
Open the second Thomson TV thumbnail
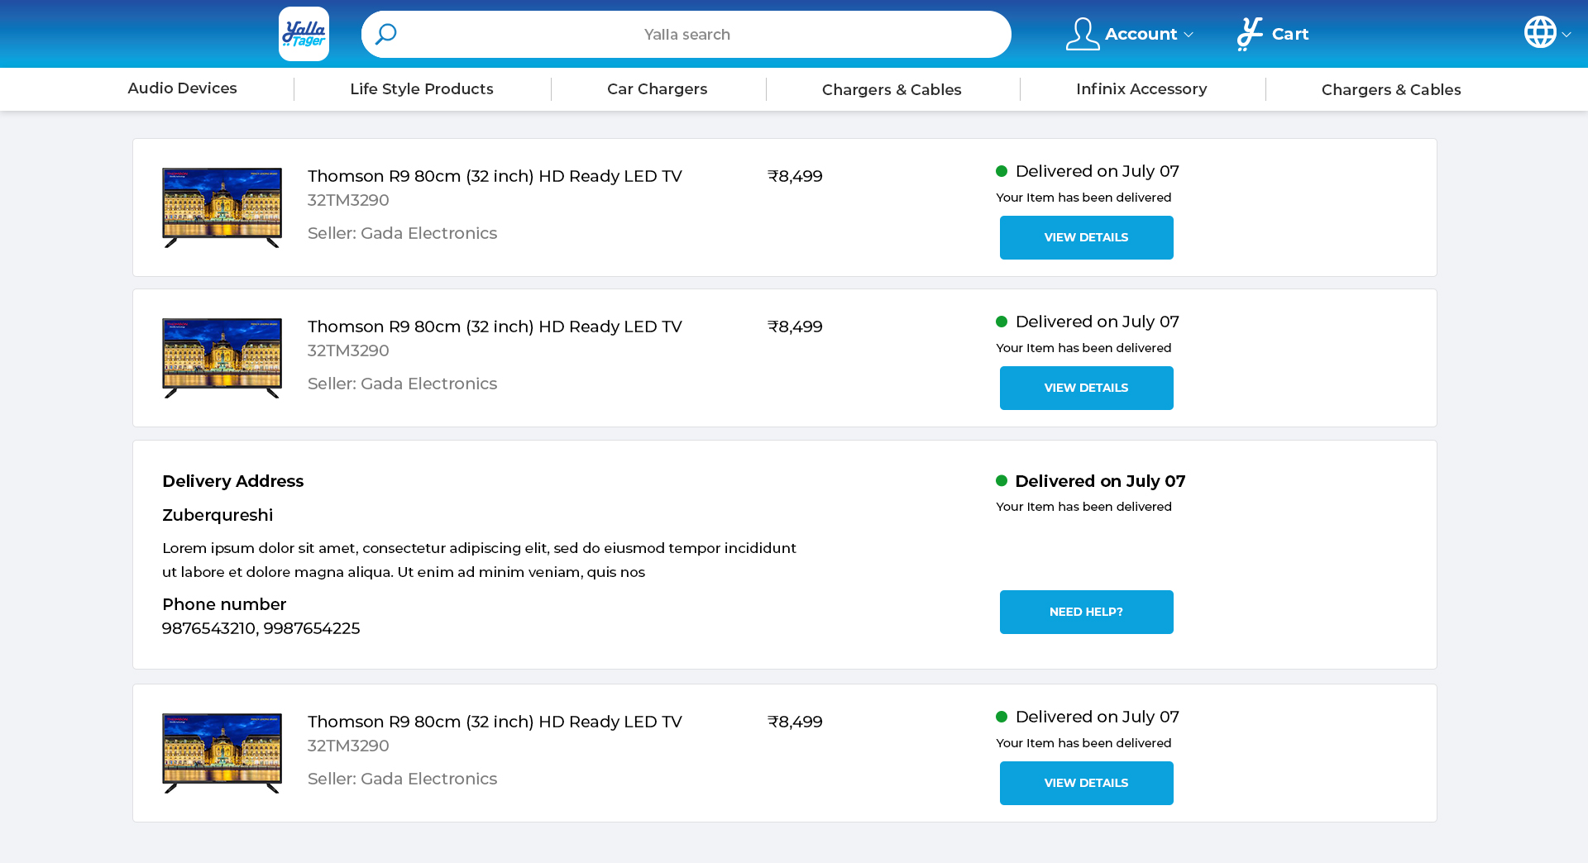coord(222,358)
